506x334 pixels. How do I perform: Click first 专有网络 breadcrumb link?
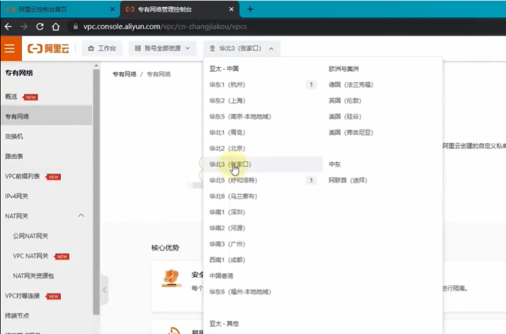pyautogui.click(x=125, y=74)
